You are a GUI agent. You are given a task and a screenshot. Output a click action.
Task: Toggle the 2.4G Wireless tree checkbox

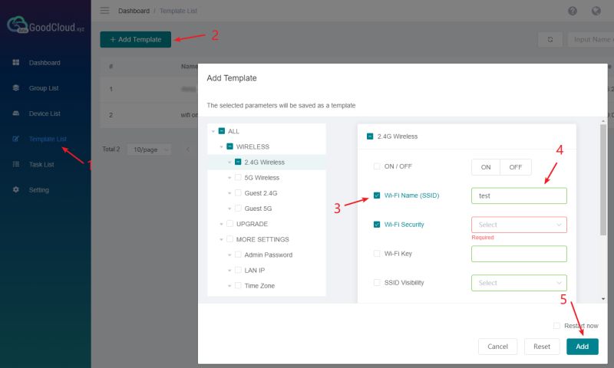(x=238, y=162)
